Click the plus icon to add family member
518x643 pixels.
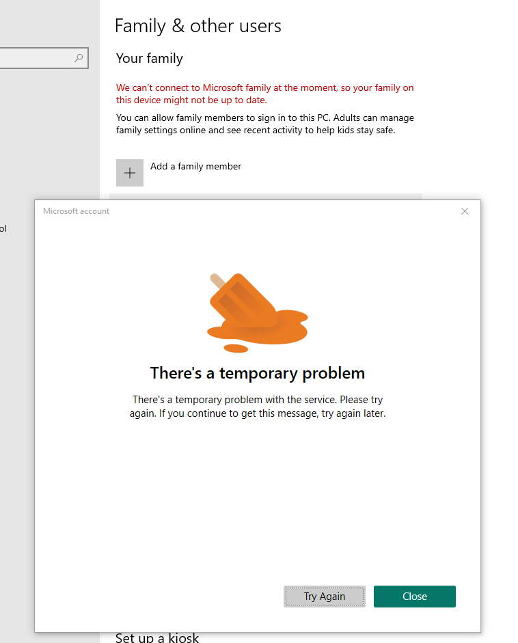coord(130,173)
